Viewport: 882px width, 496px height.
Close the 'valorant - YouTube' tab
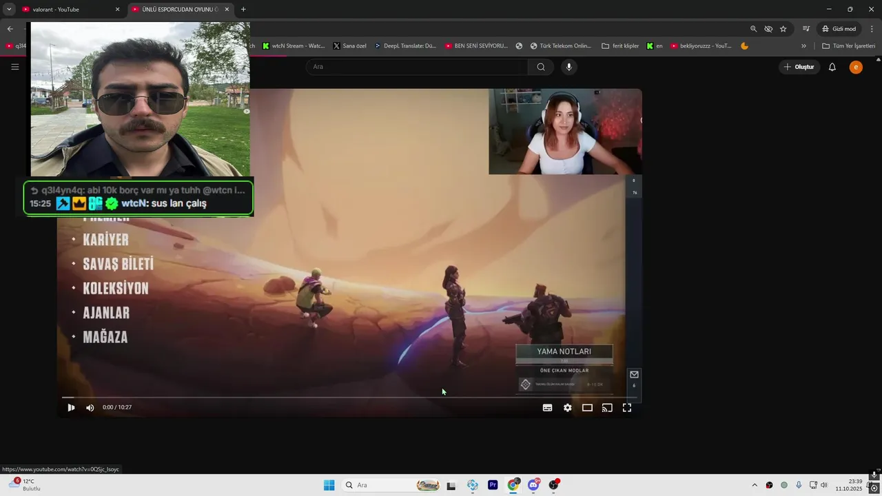[x=117, y=10]
